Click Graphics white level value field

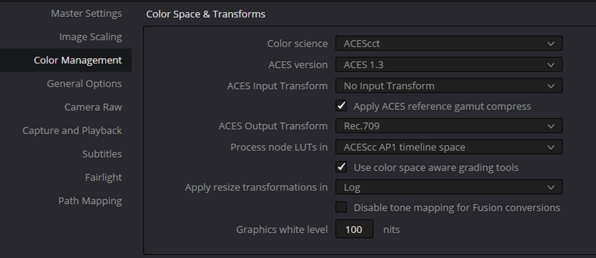pos(354,229)
